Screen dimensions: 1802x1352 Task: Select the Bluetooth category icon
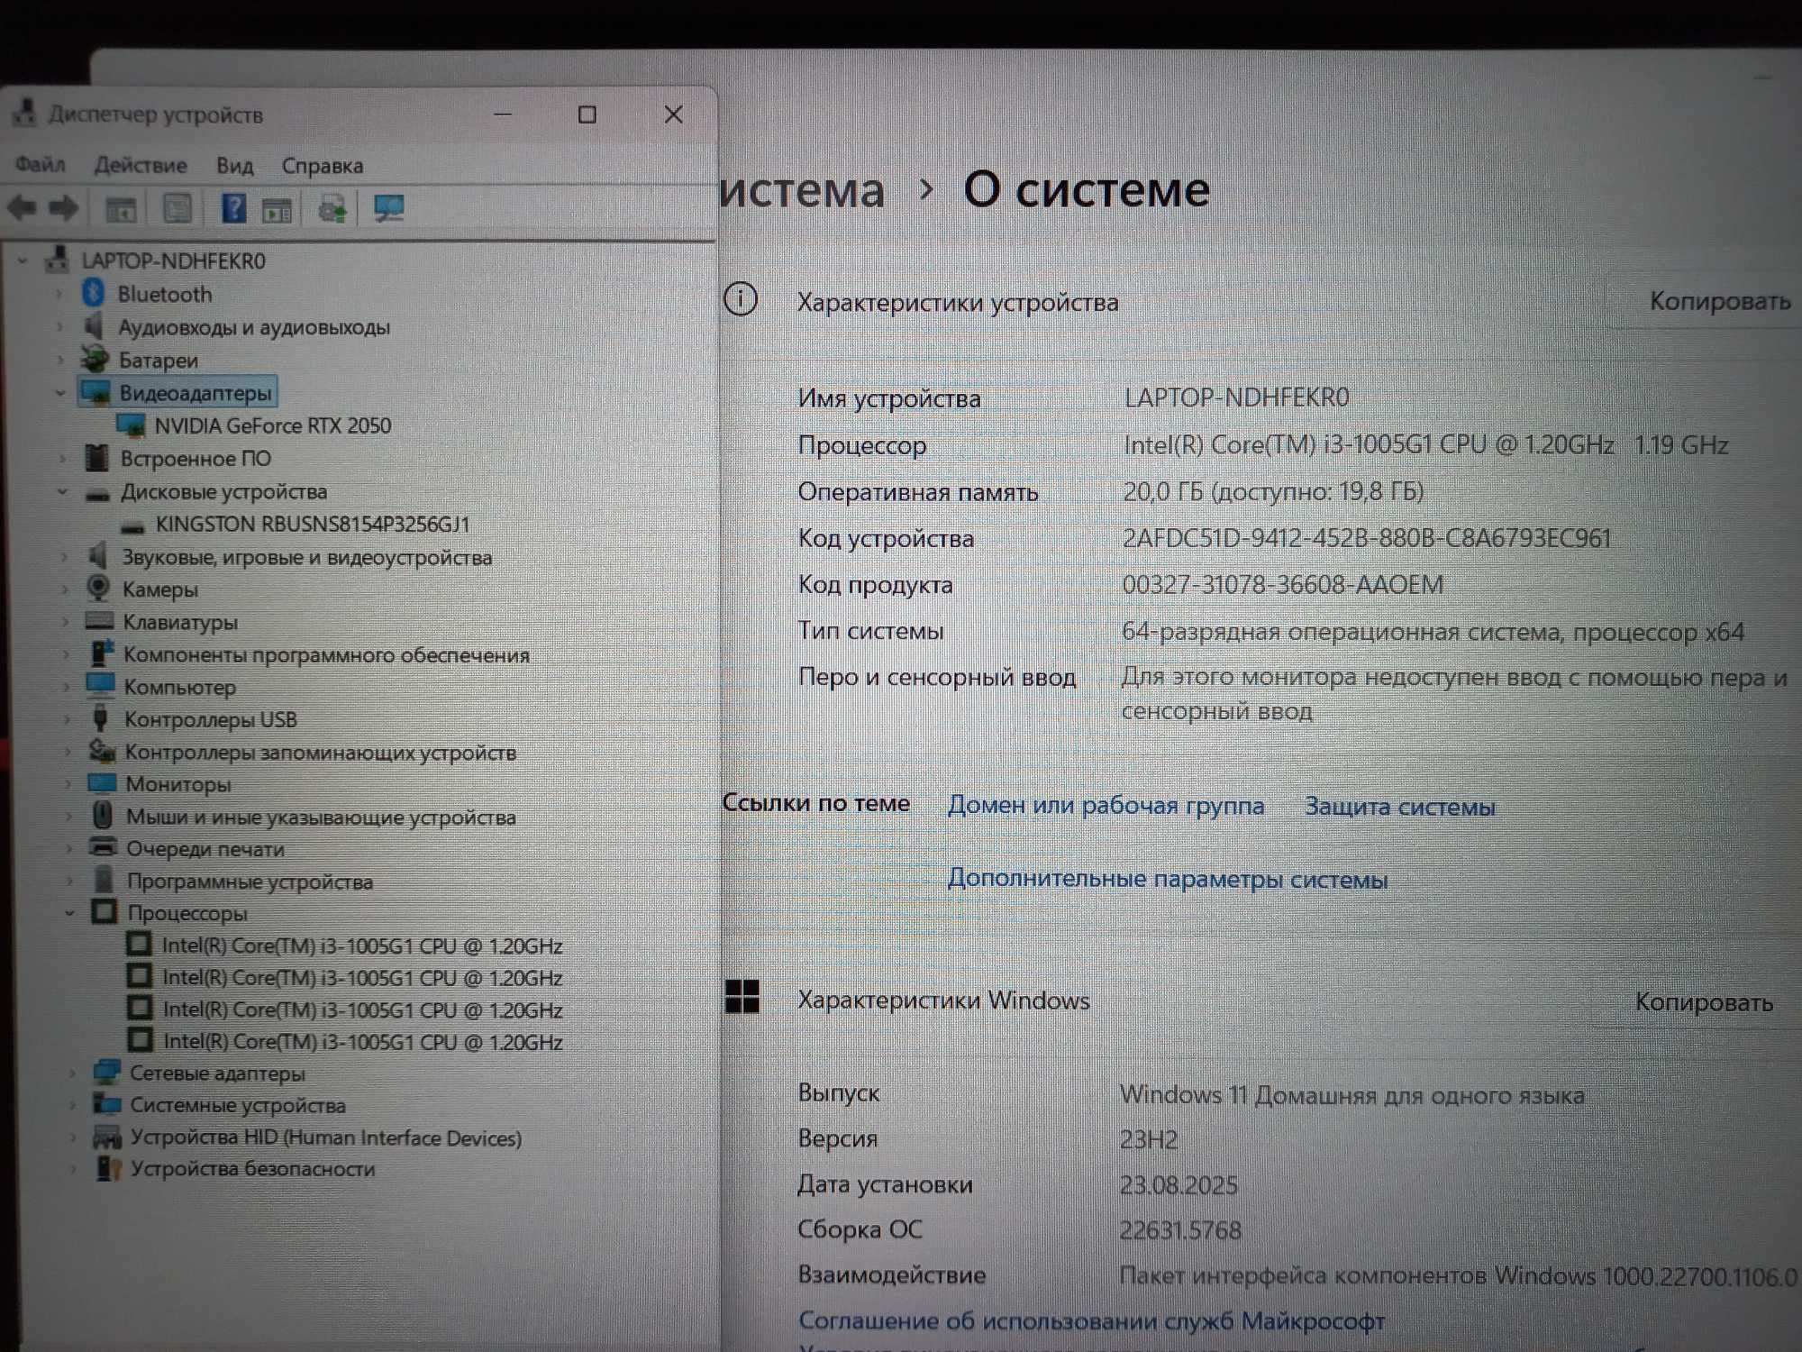click(x=93, y=293)
